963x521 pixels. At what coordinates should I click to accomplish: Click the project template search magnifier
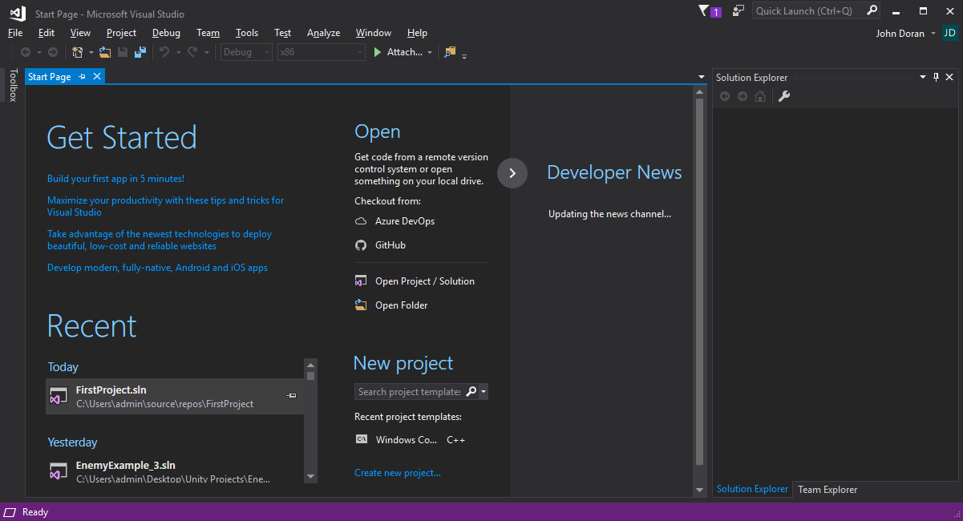[x=471, y=391]
